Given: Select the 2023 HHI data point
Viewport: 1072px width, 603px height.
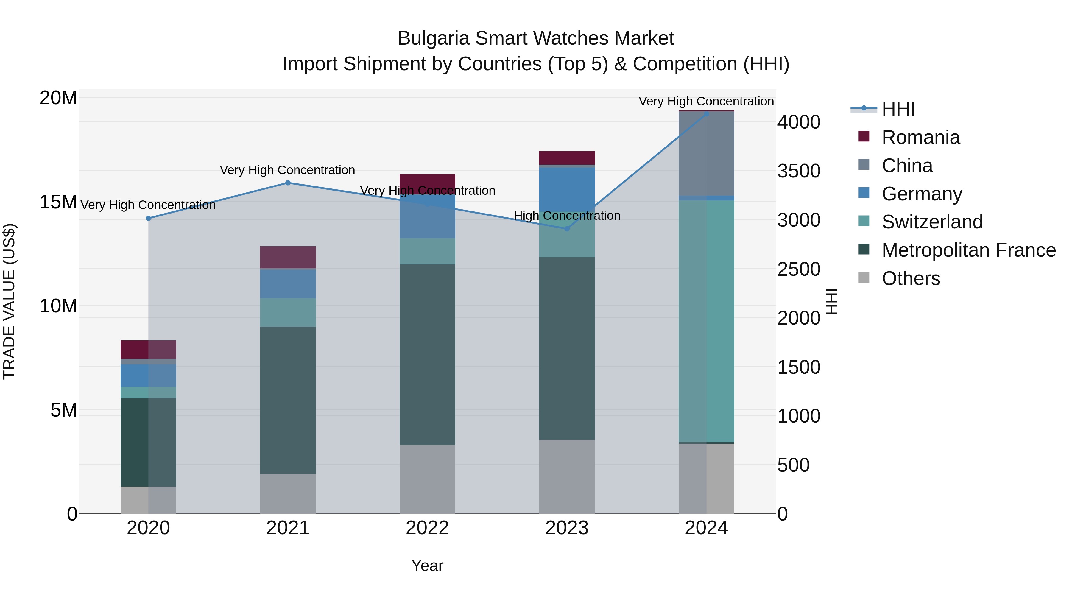Looking at the screenshot, I should click(567, 229).
